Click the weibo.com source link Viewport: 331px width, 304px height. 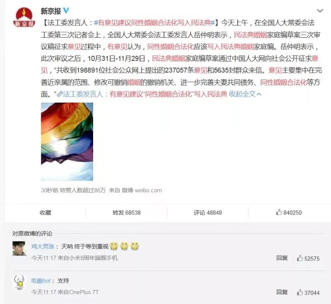(148, 190)
